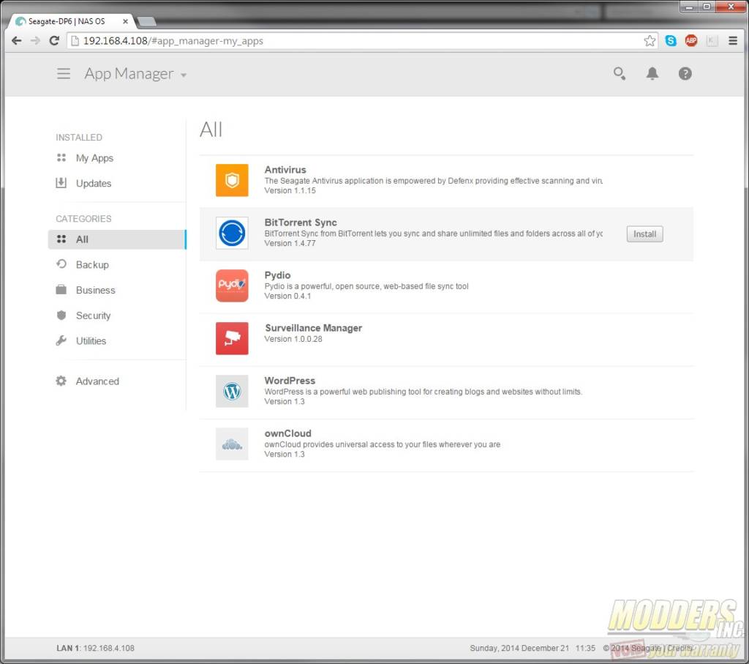The image size is (749, 664).
Task: Close the Seagate-DP6 browser tab
Action: click(x=125, y=21)
